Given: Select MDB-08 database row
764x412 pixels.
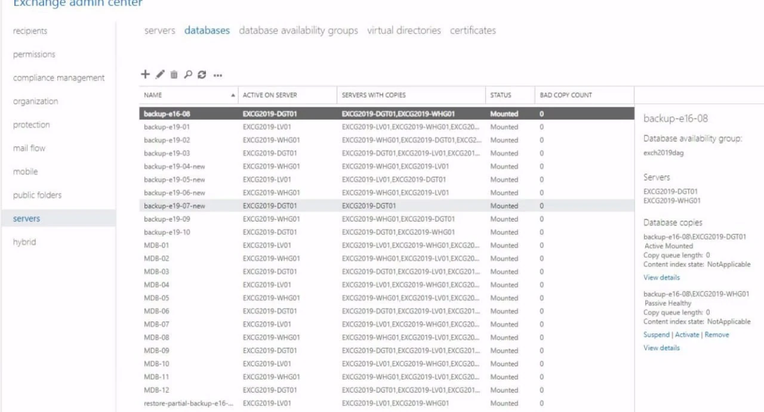Looking at the screenshot, I should [x=387, y=337].
